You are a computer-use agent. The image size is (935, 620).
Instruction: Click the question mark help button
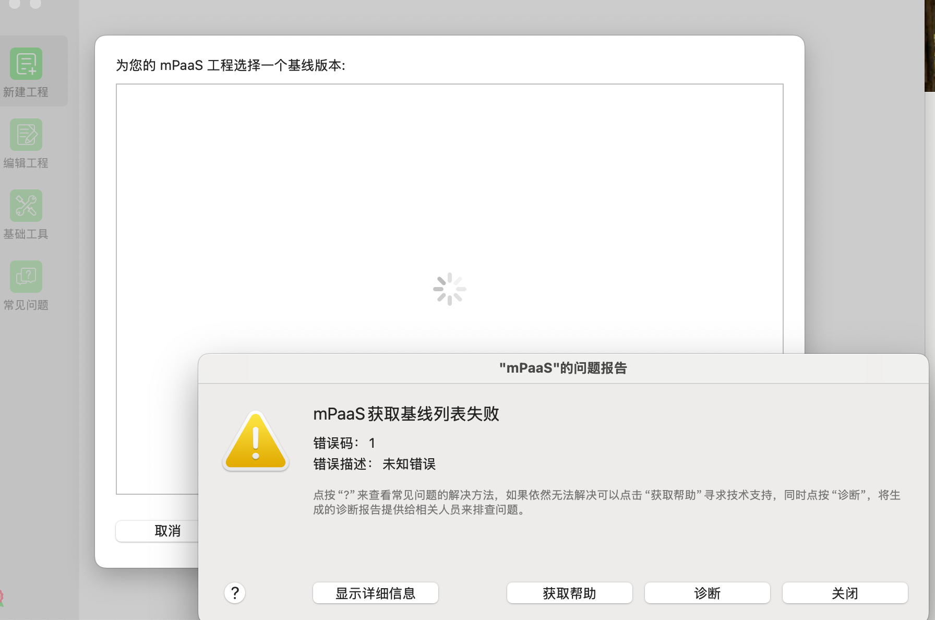[x=235, y=593]
